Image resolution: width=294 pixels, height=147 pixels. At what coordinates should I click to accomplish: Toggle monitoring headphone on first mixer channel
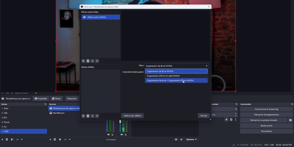(112, 134)
